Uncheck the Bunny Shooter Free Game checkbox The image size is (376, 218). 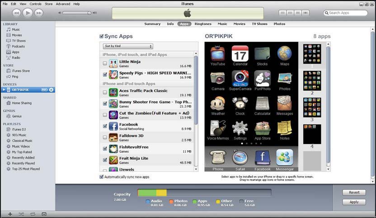click(105, 104)
